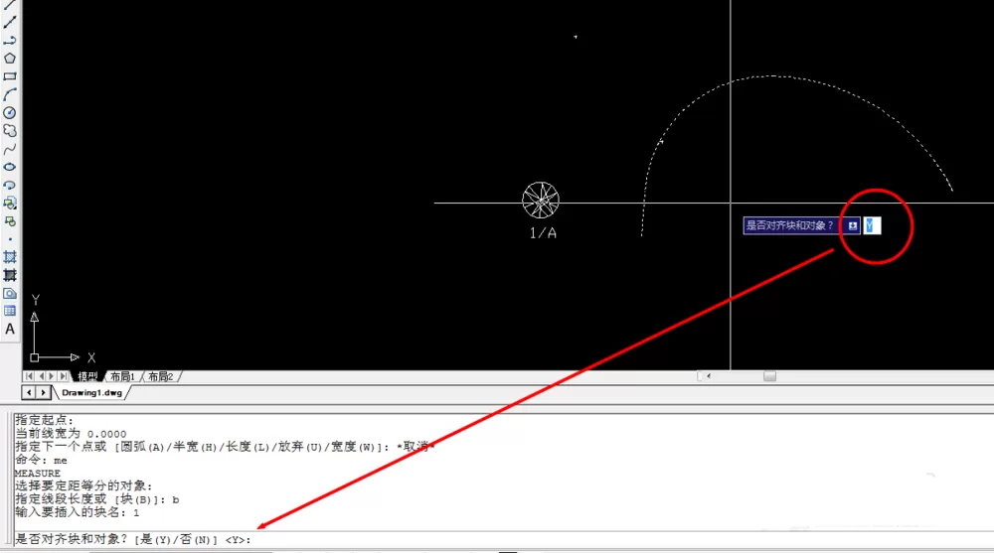
Task: Click horizontal scrollbar left arrow
Action: [x=708, y=376]
